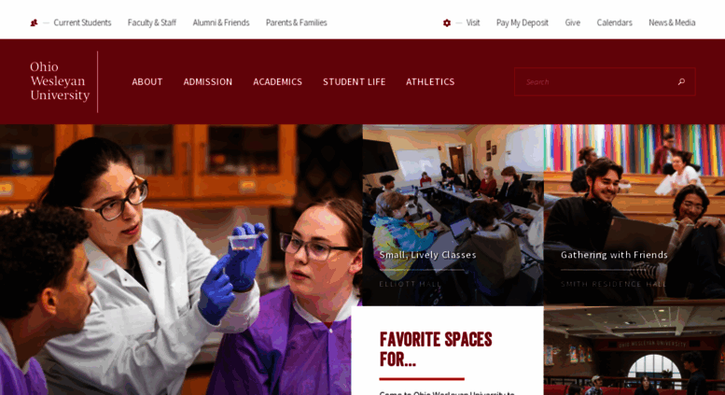The height and width of the screenshot is (395, 725).
Task: Open the About menu
Action: (147, 82)
